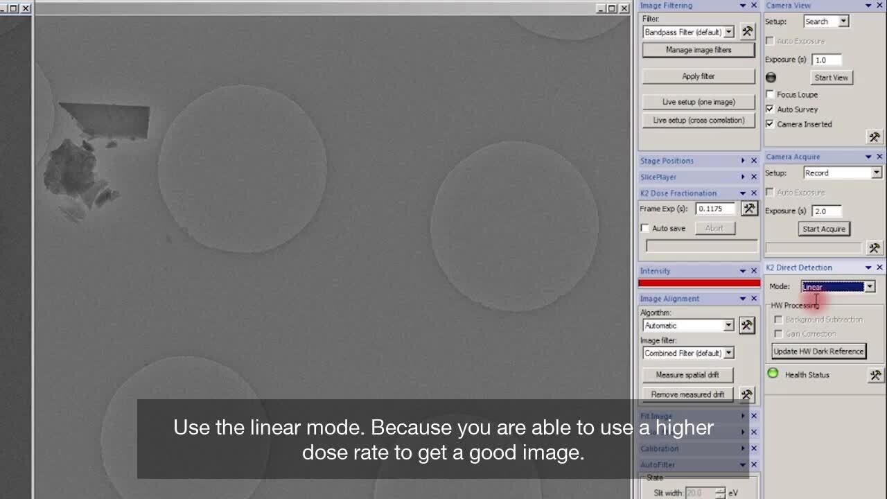Click the Frame Exp input field
Viewport: 887px width, 499px height.
click(x=714, y=209)
